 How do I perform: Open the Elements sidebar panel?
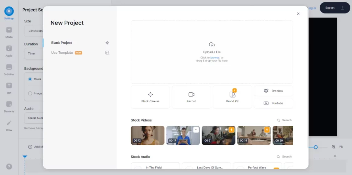tap(9, 106)
